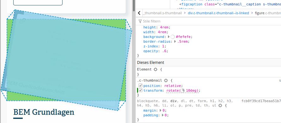Select the _thumbnail.s-thumbnail breadcrumb
The height and width of the screenshot is (123, 281).
162,13
